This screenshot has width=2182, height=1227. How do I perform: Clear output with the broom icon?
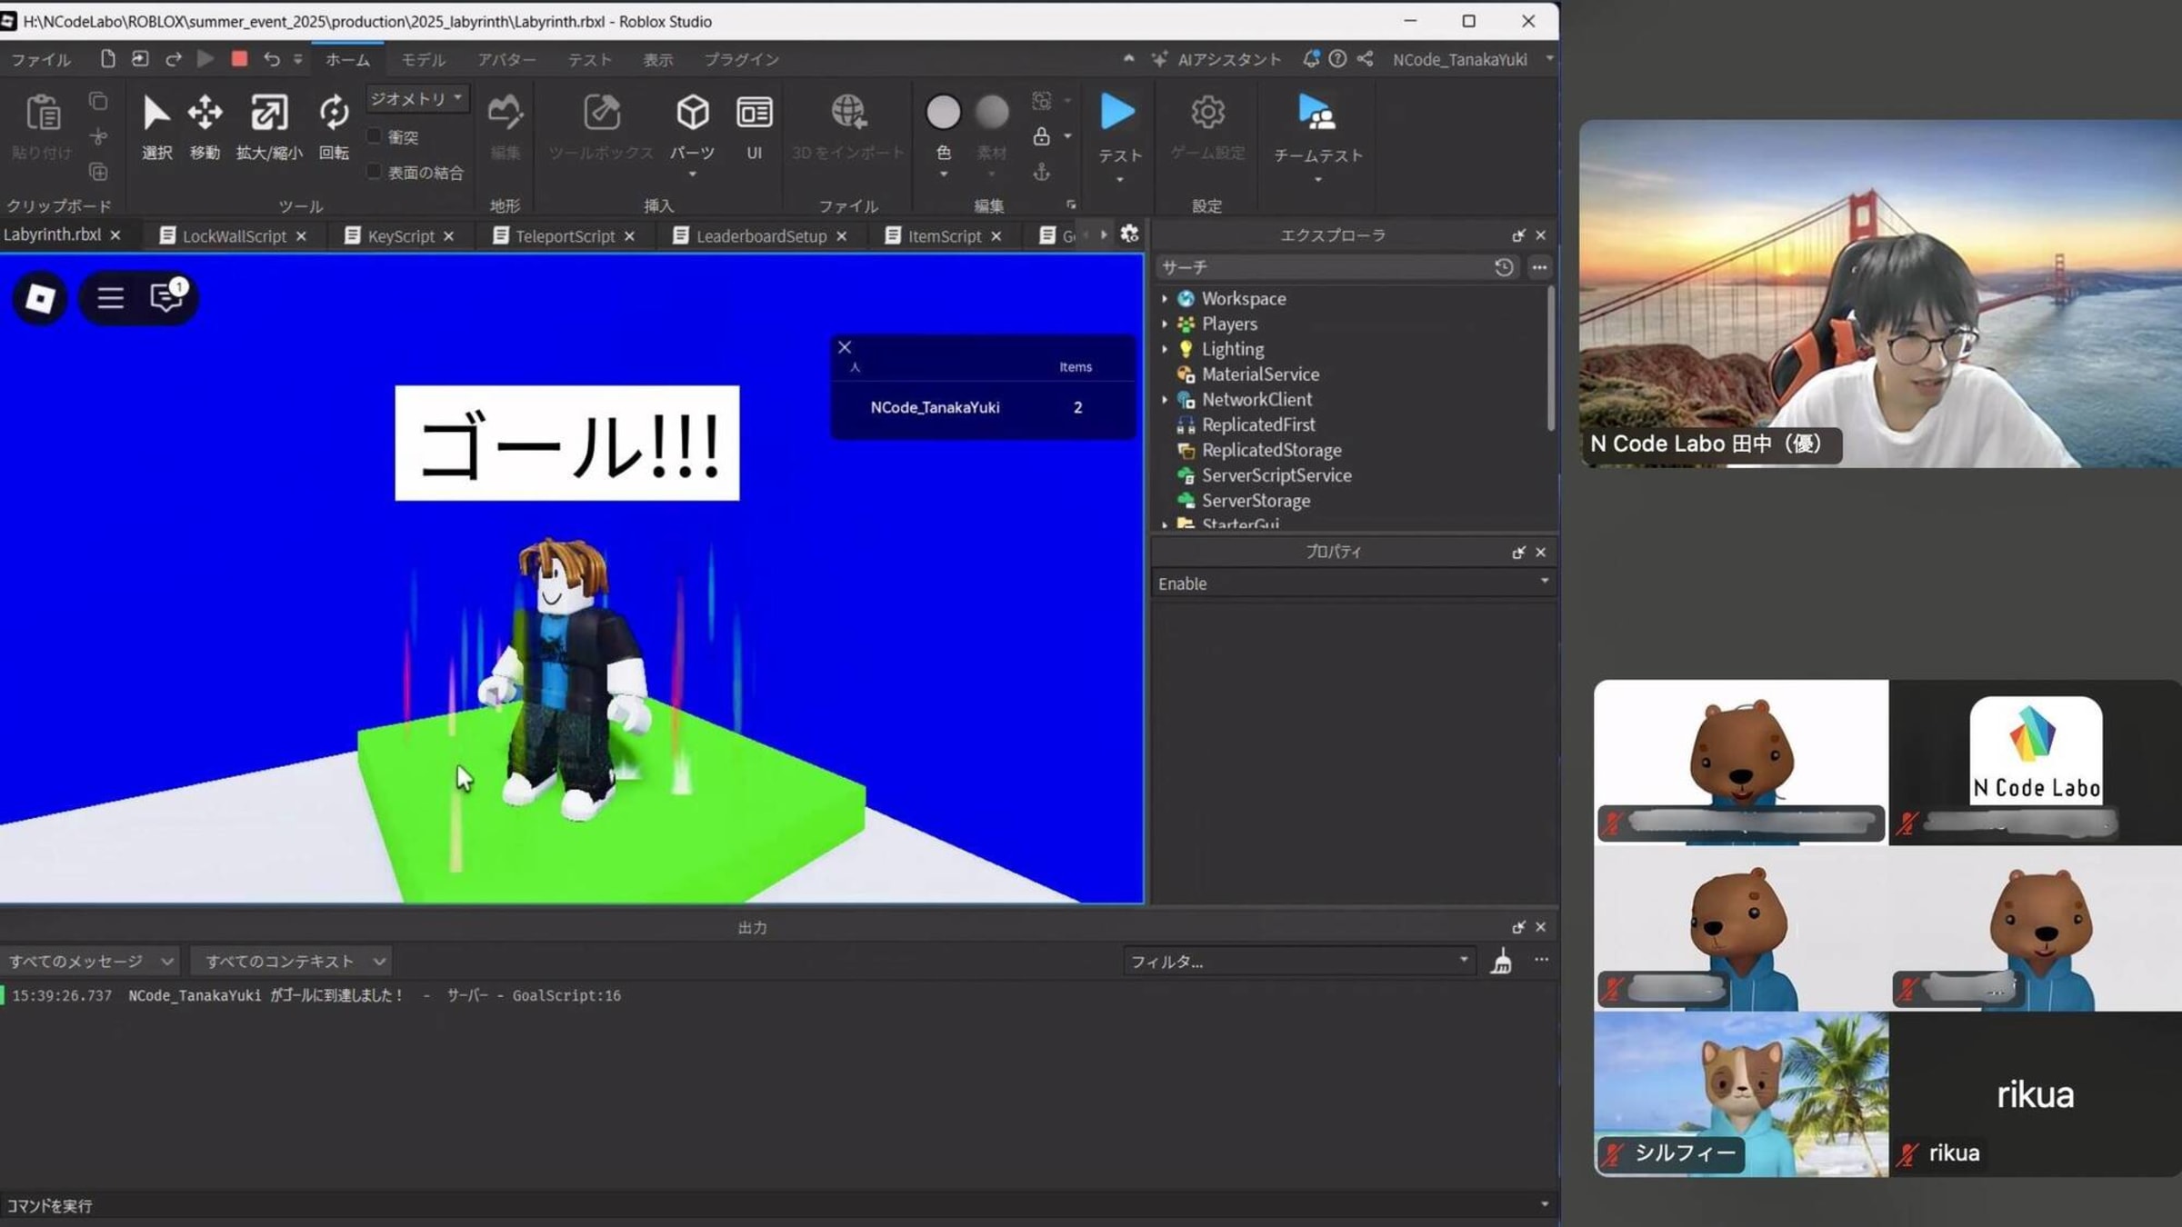point(1501,961)
